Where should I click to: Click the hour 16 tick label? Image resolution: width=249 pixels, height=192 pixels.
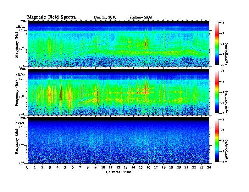148,167
